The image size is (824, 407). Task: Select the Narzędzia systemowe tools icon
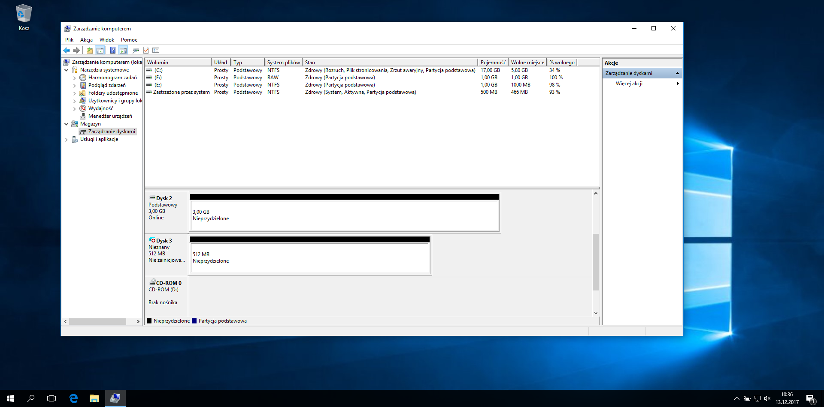point(75,70)
